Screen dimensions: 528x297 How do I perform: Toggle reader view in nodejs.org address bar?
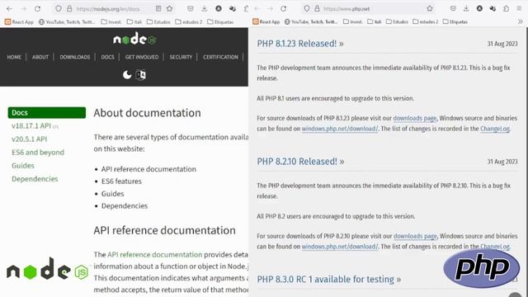158,9
